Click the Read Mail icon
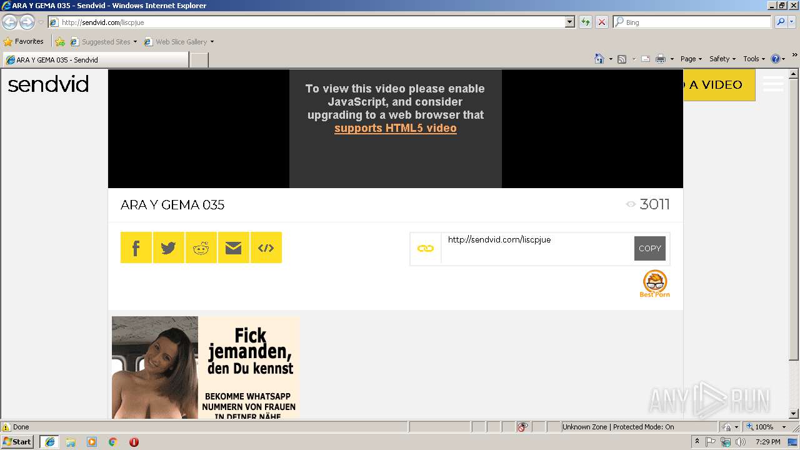 pos(646,59)
